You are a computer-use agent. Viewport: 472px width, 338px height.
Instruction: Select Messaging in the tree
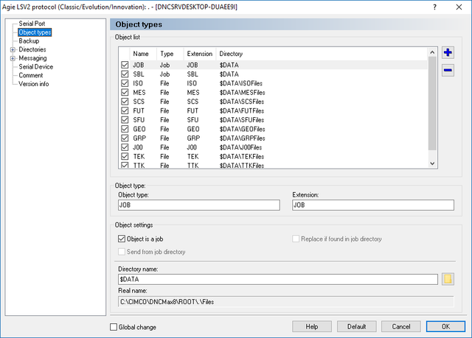click(x=32, y=58)
